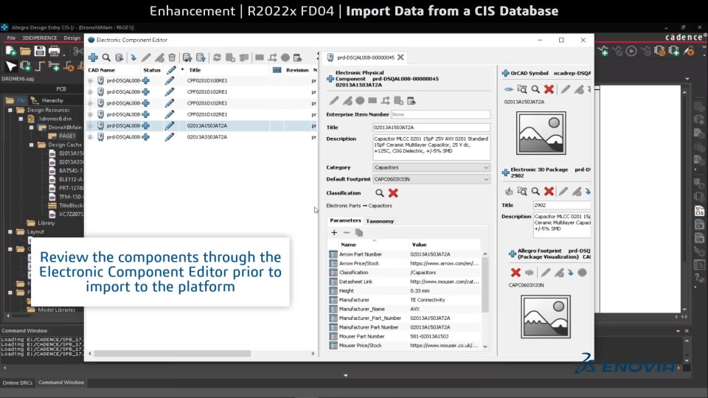Click the red X under Electronic 3D Package
This screenshot has width=708, height=398.
coord(549,192)
